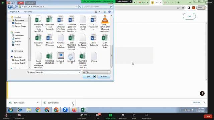This screenshot has width=214, height=120.
Task: Select the luxdecorcollection Excel file
Action: [x=38, y=40]
